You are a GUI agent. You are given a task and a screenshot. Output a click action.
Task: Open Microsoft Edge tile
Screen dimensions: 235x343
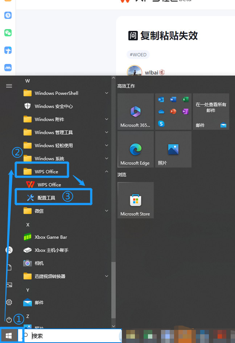pyautogui.click(x=136, y=149)
